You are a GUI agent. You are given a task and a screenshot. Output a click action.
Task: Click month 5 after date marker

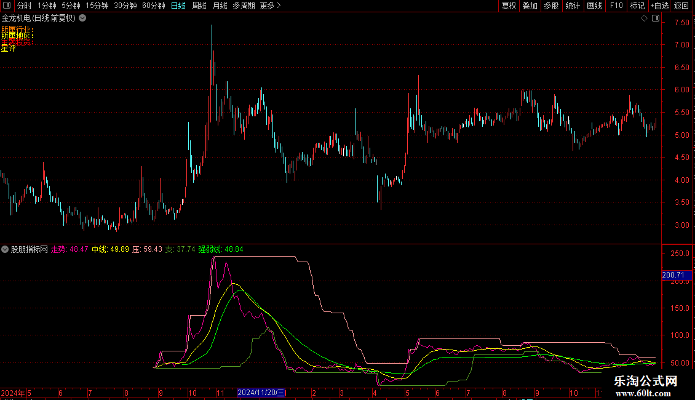(407, 393)
